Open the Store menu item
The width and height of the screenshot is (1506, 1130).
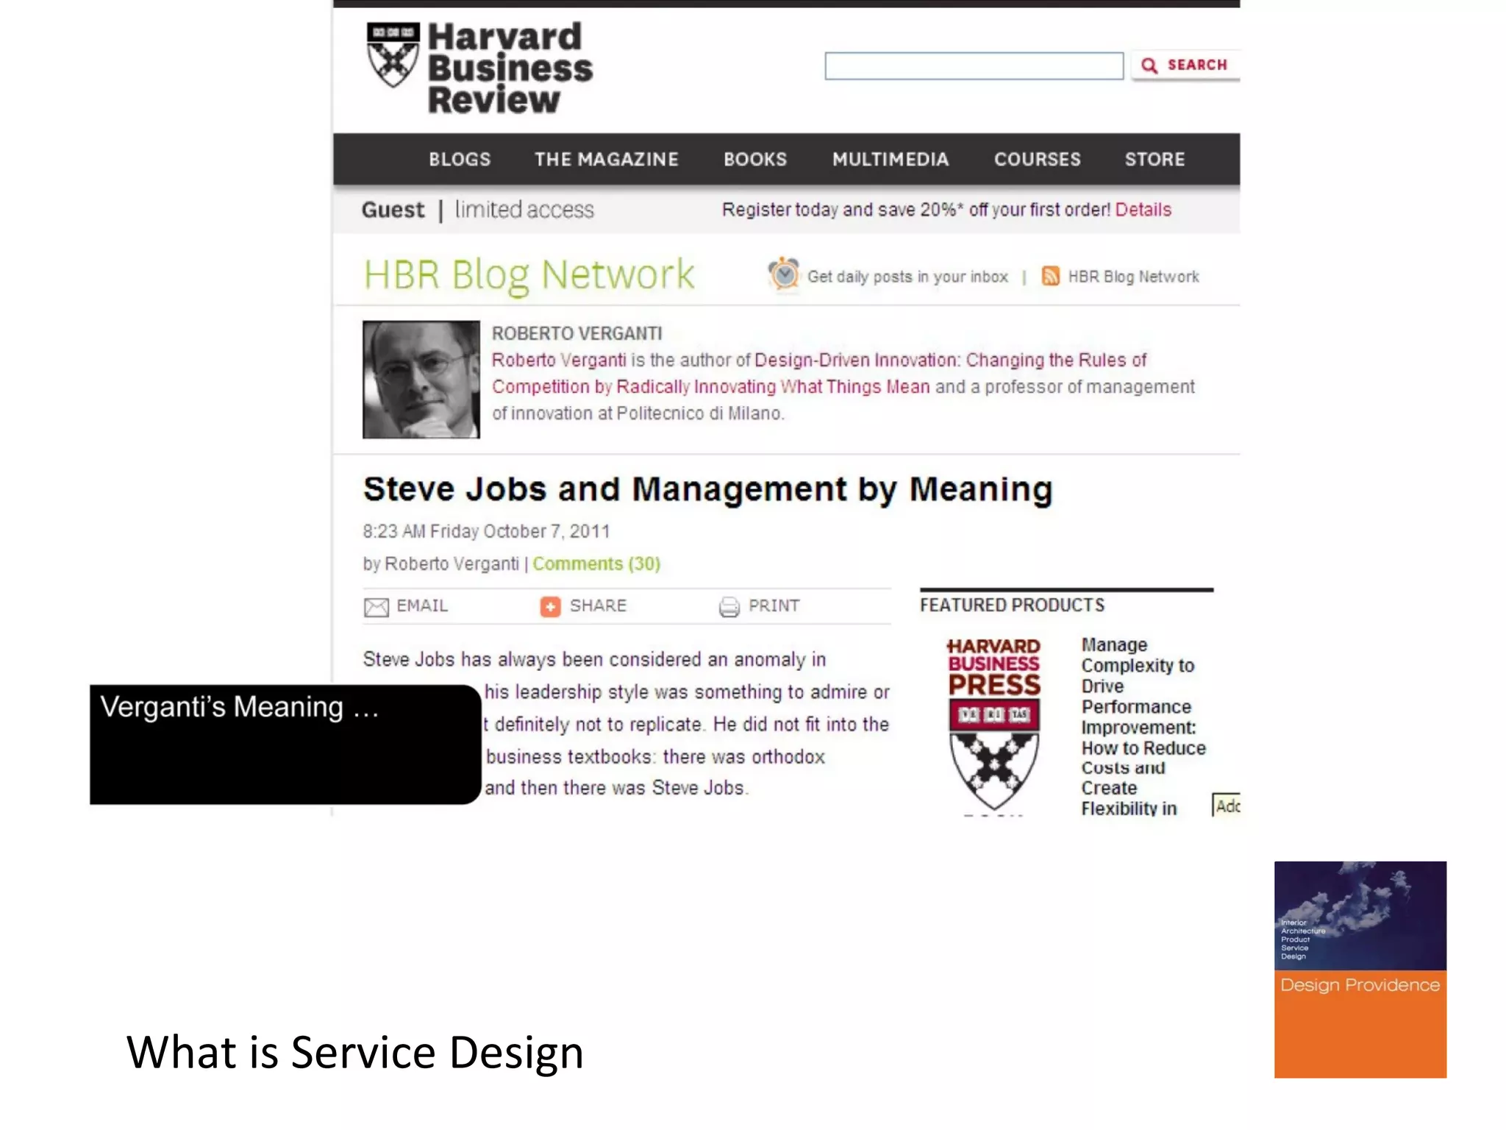[1155, 160]
